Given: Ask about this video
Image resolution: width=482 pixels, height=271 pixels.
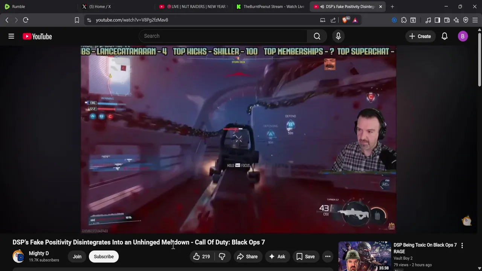Looking at the screenshot, I should 277,257.
